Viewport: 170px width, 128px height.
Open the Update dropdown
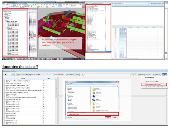156,75
